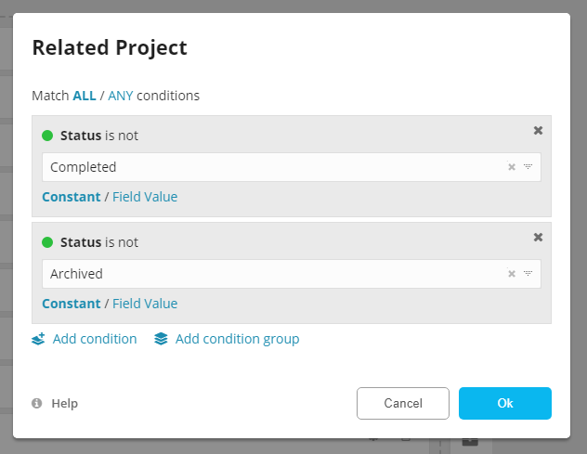The image size is (587, 454).
Task: Click the Add condition group layers icon
Action: pyautogui.click(x=162, y=340)
